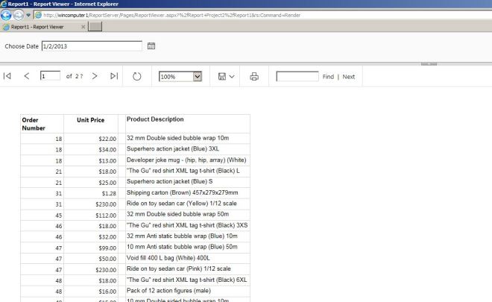Click the Choose Date input field
The width and height of the screenshot is (492, 302).
point(91,46)
